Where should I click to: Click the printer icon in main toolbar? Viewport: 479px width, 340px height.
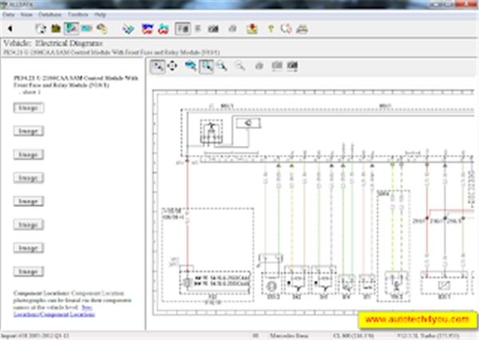pos(302,29)
